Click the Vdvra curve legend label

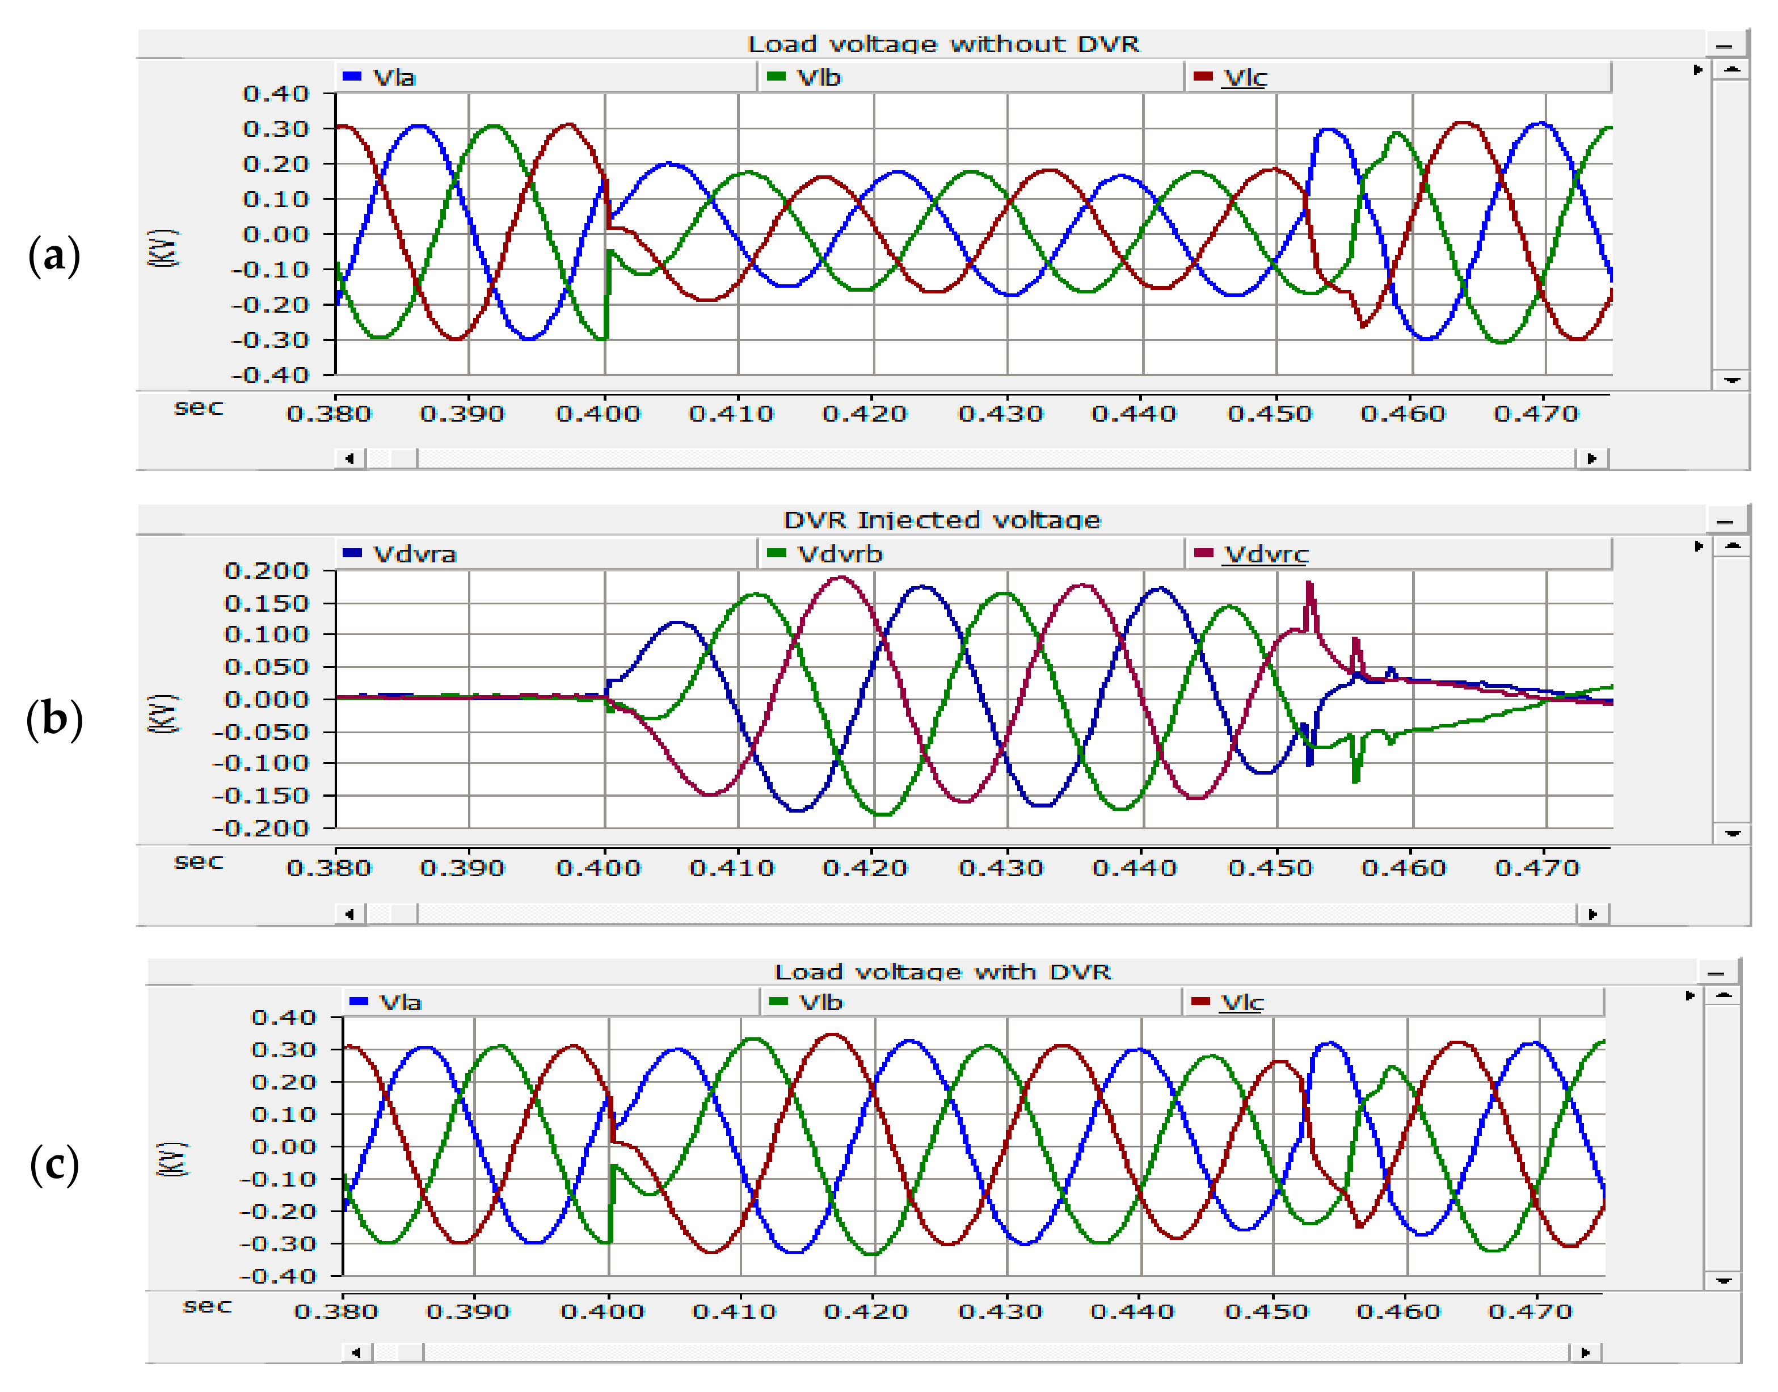(x=414, y=554)
